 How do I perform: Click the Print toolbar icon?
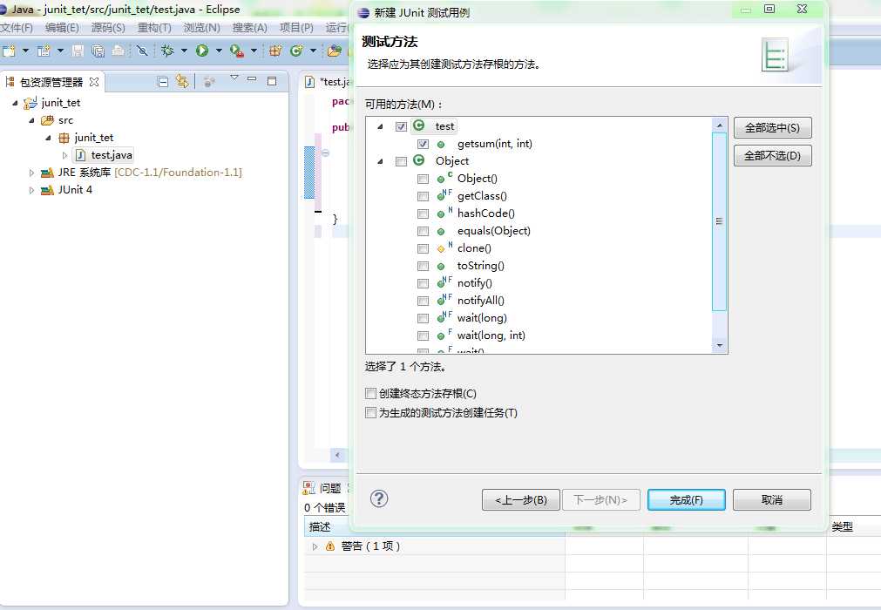[x=118, y=51]
